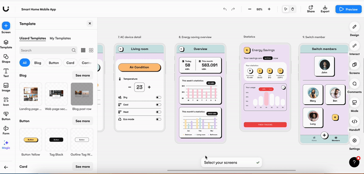Select the Card filter chip

click(70, 63)
